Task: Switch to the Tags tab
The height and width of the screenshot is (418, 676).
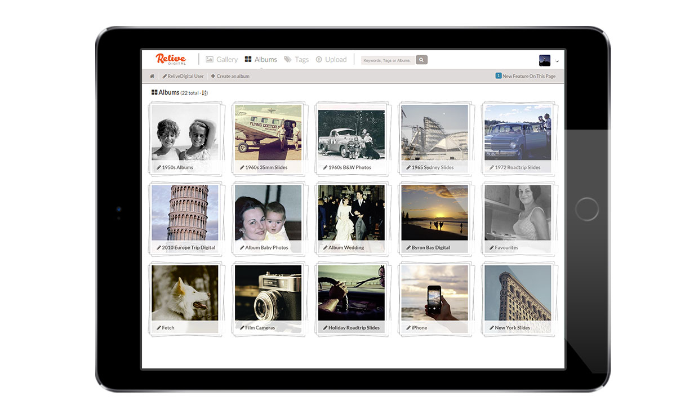Action: point(301,59)
